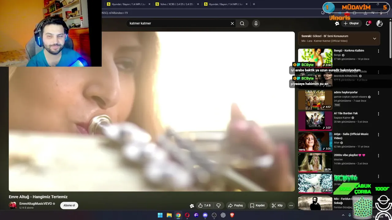The height and width of the screenshot is (220, 392).
Task: Dislike the Emre Altuğ video
Action: pos(218,205)
